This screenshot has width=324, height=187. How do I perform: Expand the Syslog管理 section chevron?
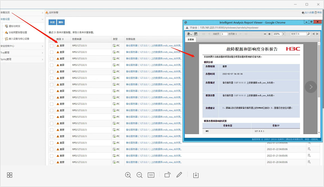click(43, 59)
